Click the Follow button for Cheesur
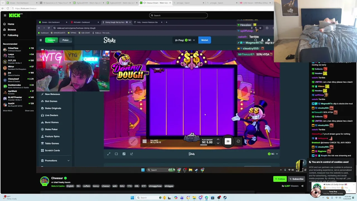 (x=280, y=179)
